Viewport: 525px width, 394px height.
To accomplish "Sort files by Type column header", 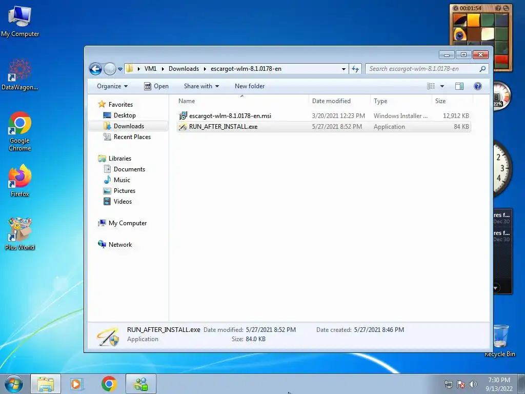I will 380,101.
